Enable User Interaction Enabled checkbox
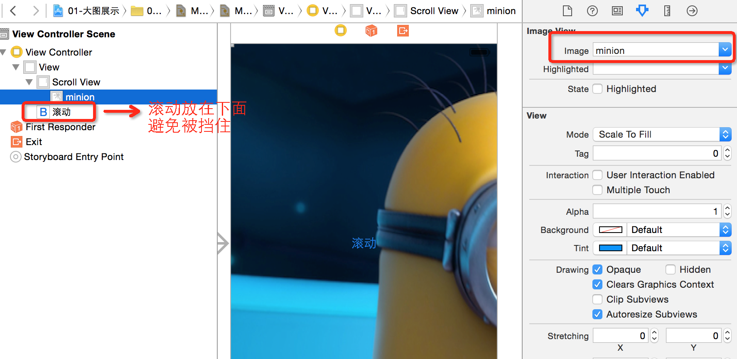Viewport: 737px width, 359px height. tap(597, 175)
